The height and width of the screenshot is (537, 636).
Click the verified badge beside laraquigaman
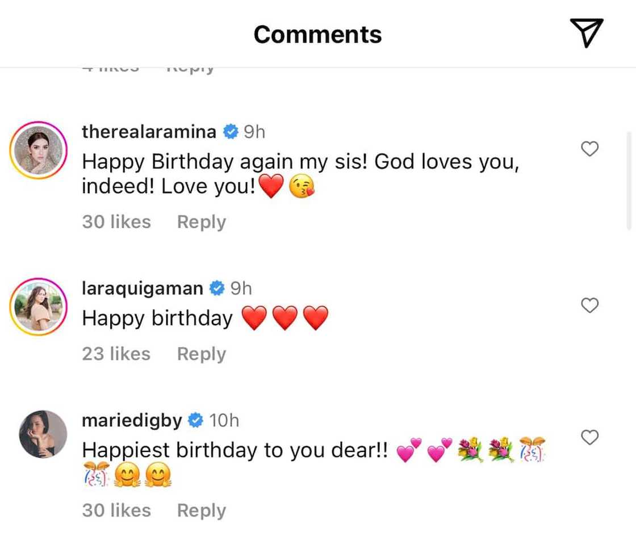pos(216,289)
